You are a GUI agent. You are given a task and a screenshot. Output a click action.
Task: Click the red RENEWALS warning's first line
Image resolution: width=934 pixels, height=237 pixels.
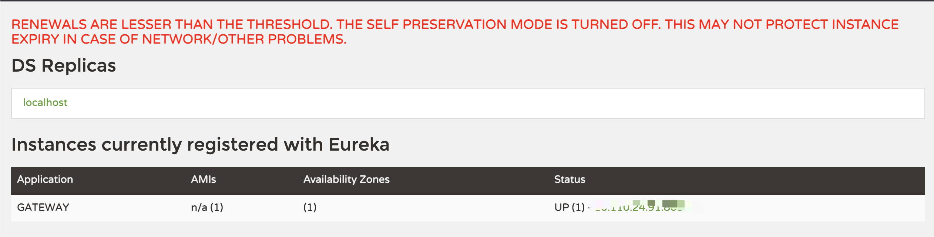point(454,24)
